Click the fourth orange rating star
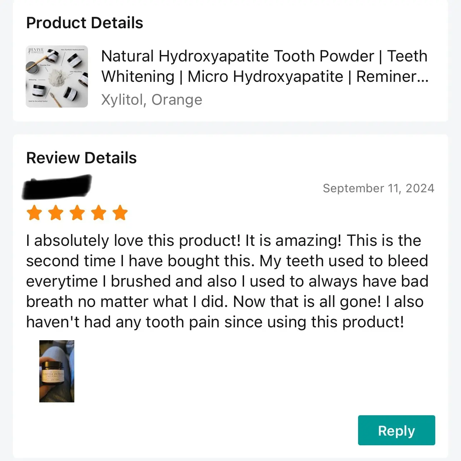The image size is (461, 461). [x=99, y=213]
